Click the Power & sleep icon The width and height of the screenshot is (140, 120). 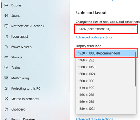6,47
